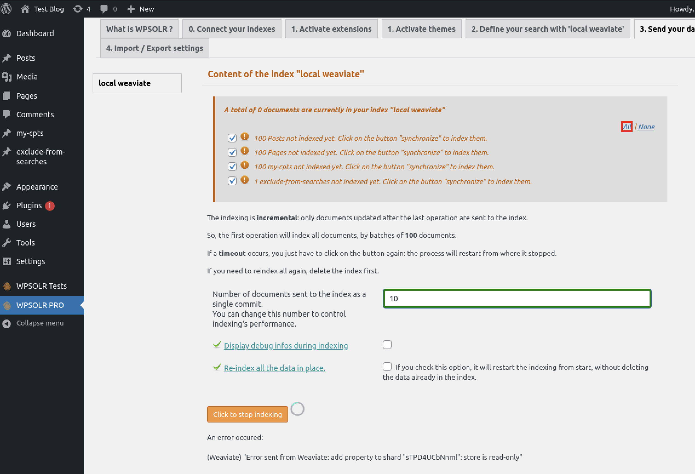Uncheck the 100 Posts indexing checkbox
The image size is (695, 474).
232,138
